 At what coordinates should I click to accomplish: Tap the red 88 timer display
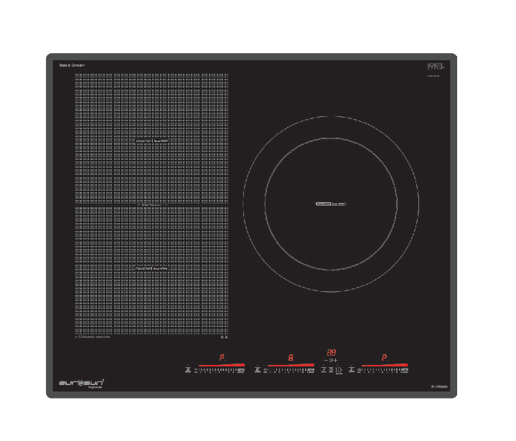coord(332,353)
